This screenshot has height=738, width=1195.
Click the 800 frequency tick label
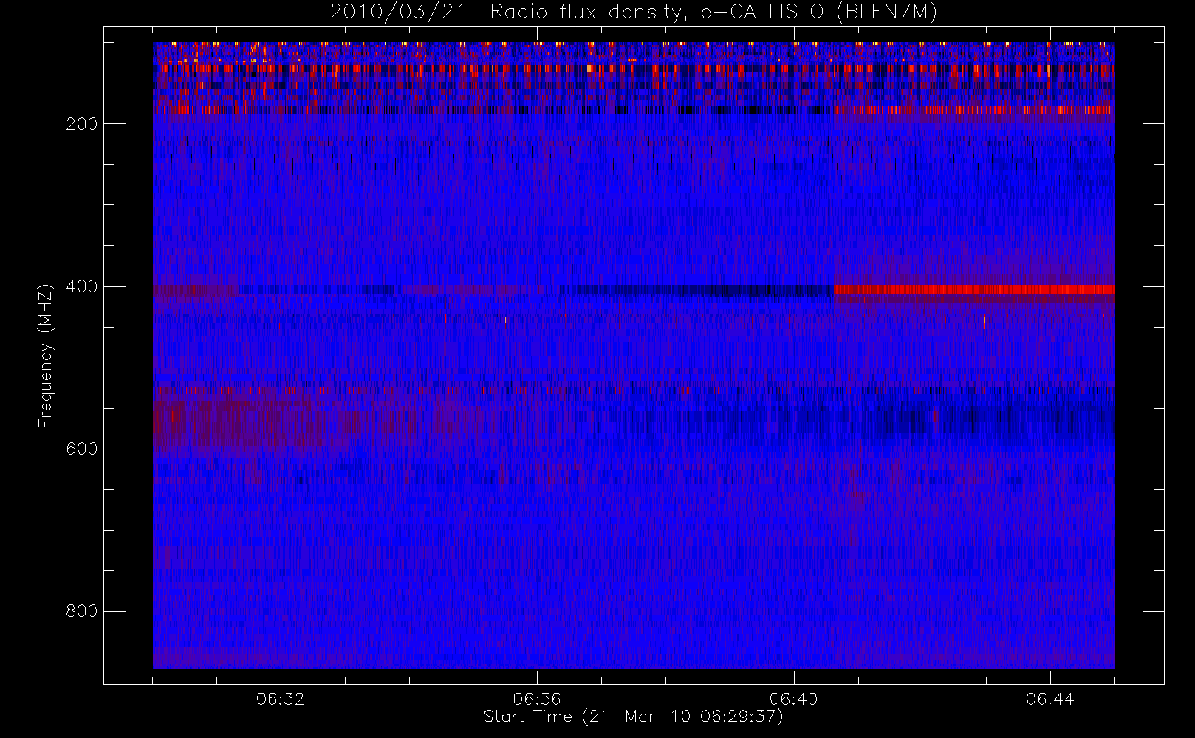(x=82, y=611)
